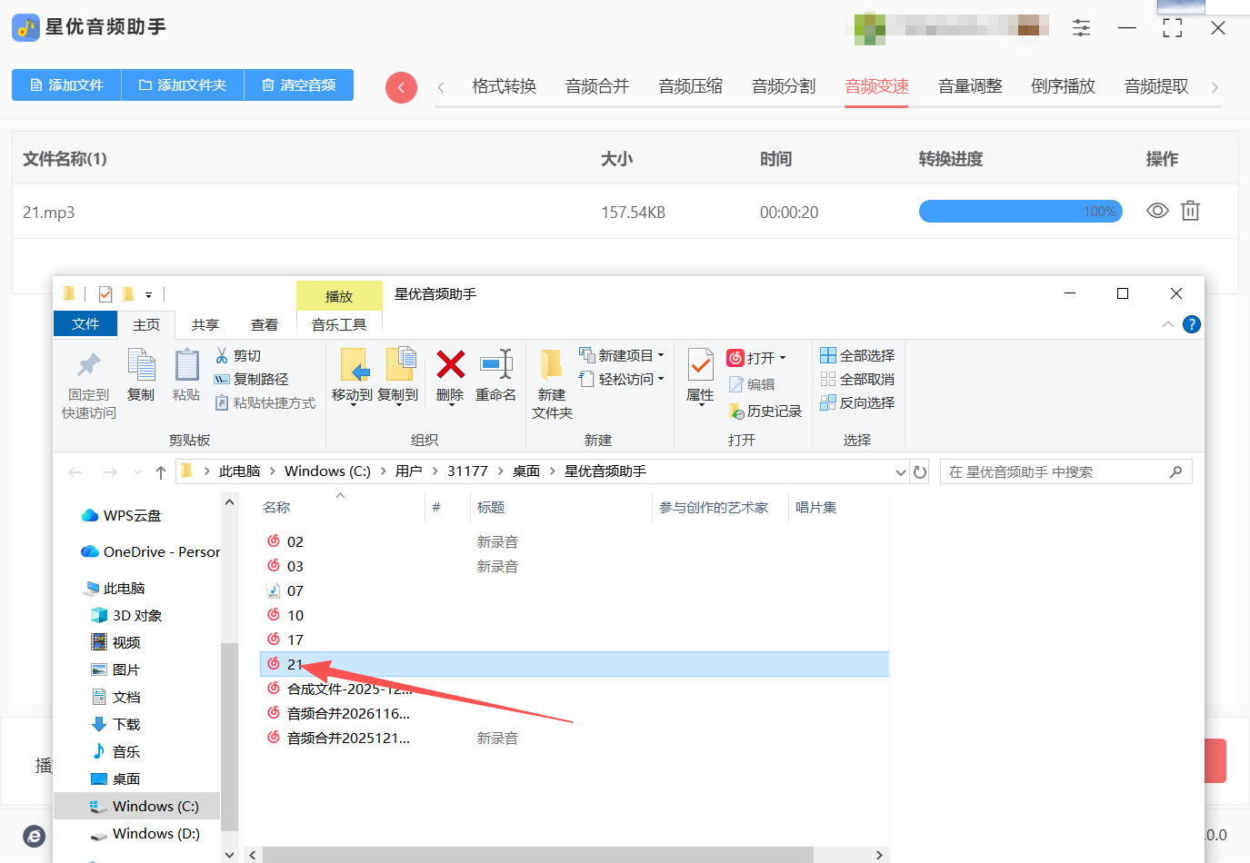Click the Copy icon in the ribbon
The image size is (1250, 863).
[x=141, y=365]
